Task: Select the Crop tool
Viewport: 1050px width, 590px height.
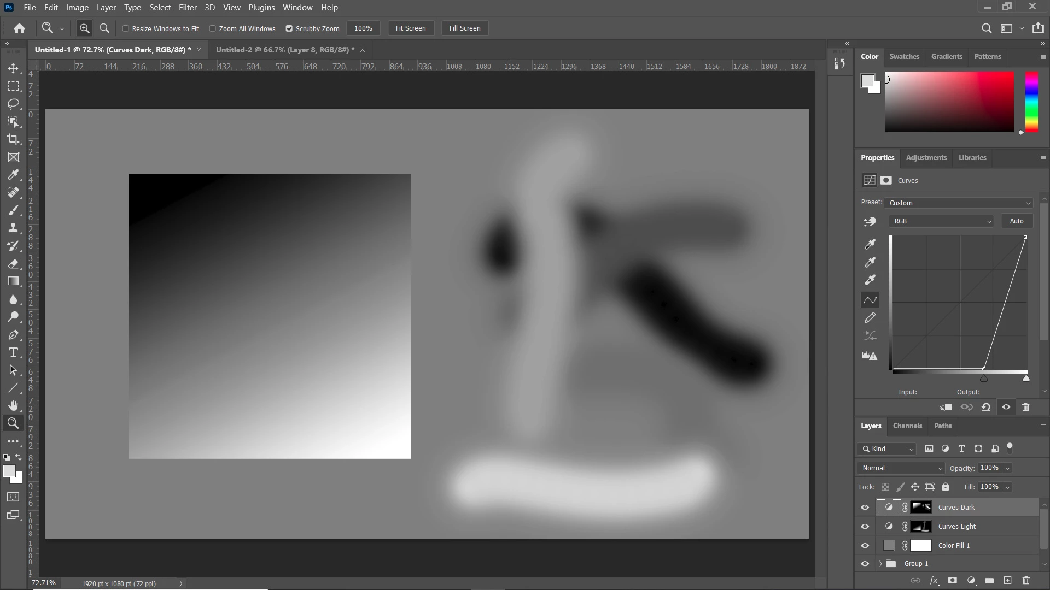Action: pos(14,139)
